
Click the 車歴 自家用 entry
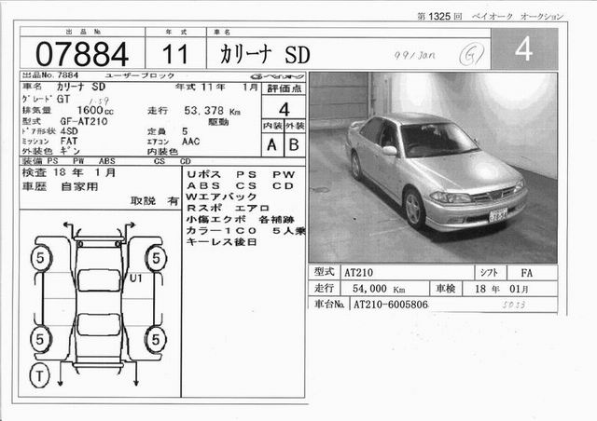(x=60, y=186)
